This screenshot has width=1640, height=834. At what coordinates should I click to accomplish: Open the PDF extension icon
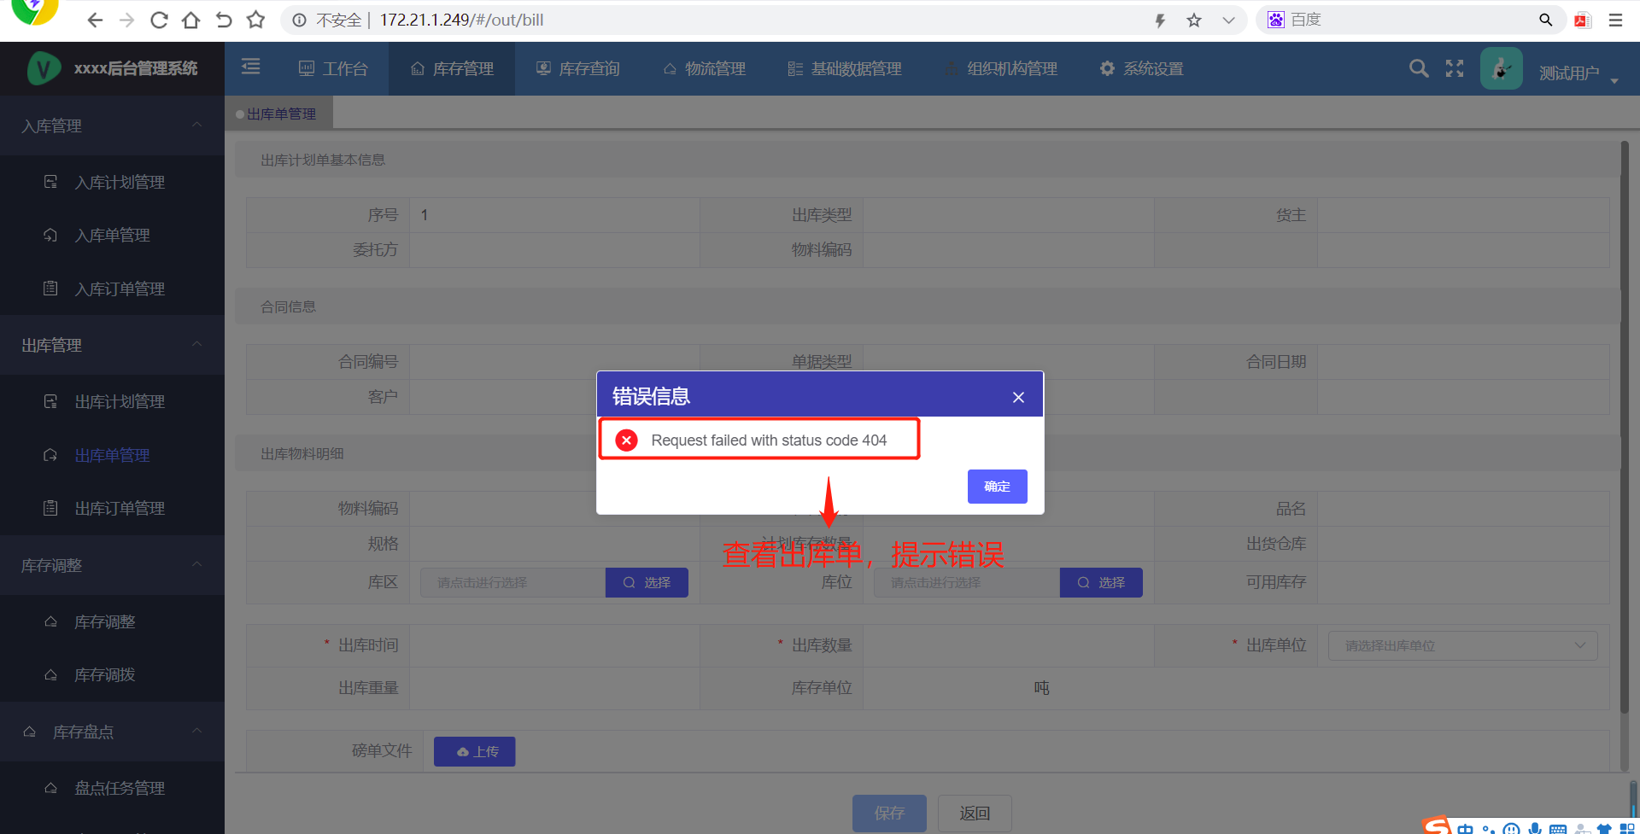(x=1583, y=20)
